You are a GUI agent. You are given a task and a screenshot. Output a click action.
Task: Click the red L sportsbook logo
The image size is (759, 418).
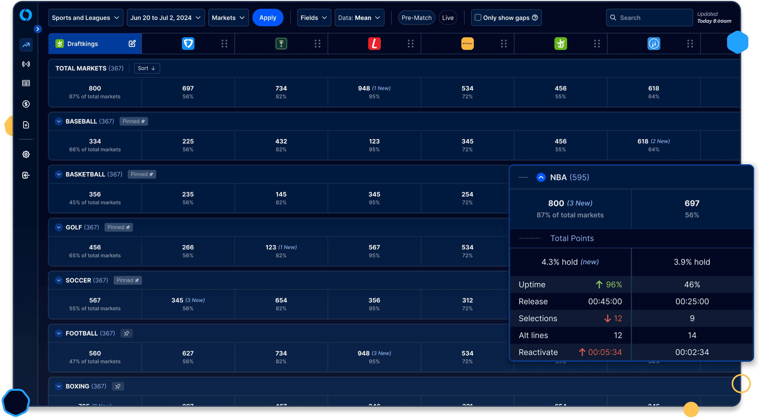coord(374,44)
